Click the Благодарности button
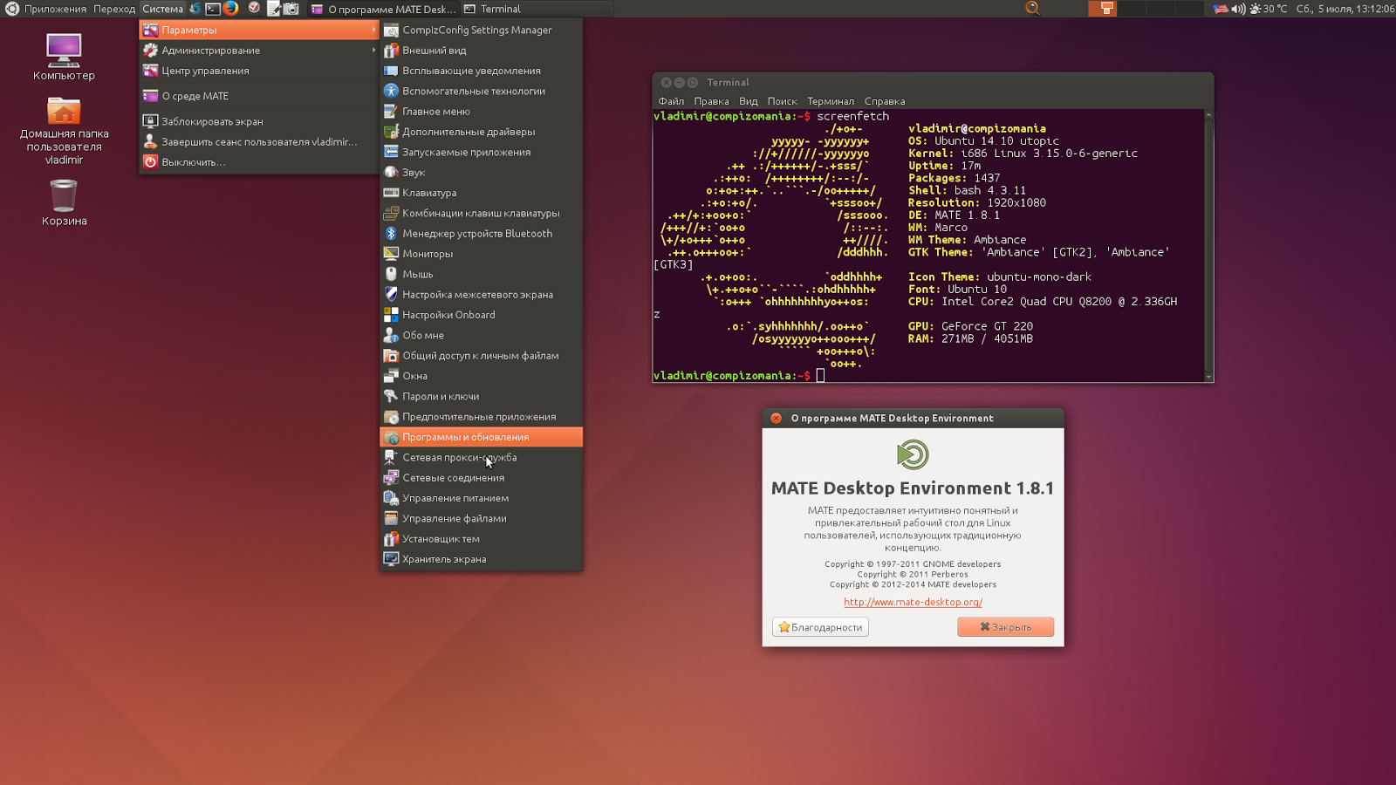Screen dimensions: 1396x785 pos(819,626)
